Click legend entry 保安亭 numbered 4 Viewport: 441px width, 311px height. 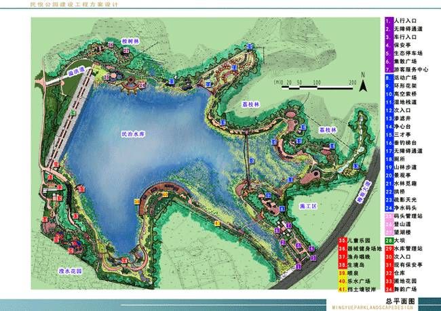pyautogui.click(x=398, y=45)
